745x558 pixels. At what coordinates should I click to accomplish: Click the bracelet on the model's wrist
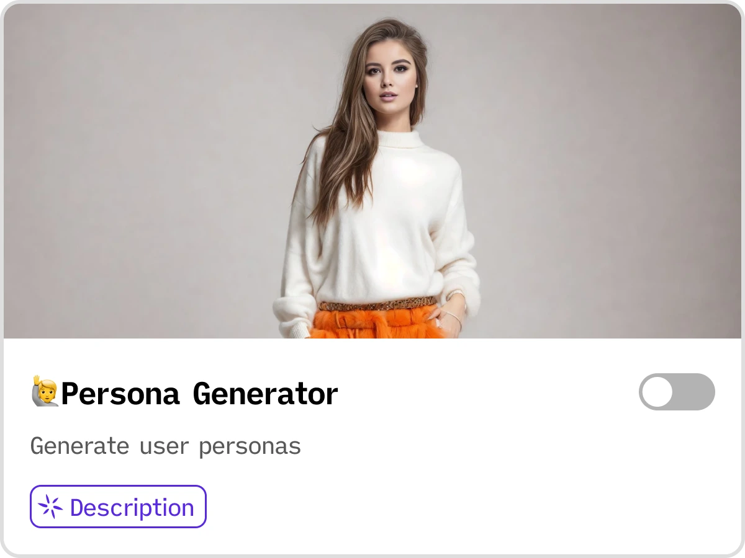pyautogui.click(x=455, y=317)
